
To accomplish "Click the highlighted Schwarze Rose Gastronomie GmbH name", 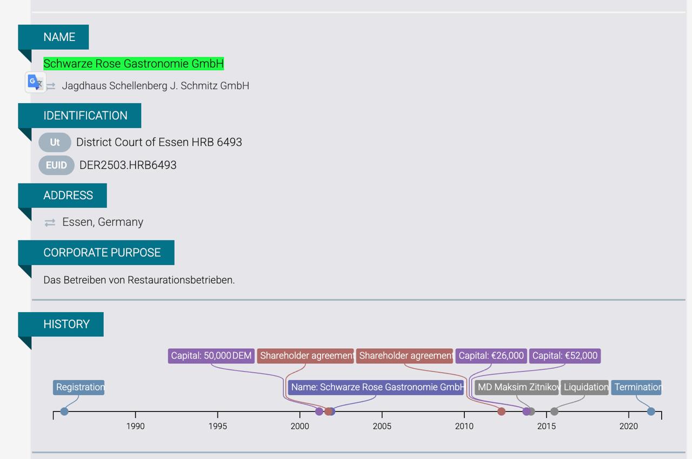I will pos(134,64).
